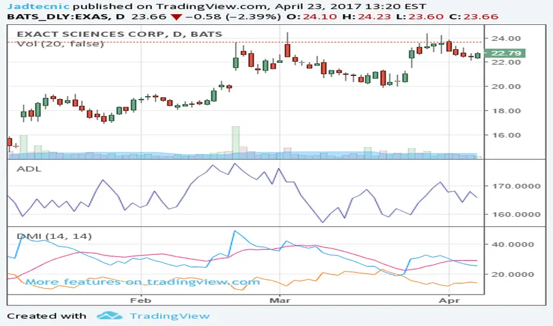Click the Jadtecnic author link

39,7
